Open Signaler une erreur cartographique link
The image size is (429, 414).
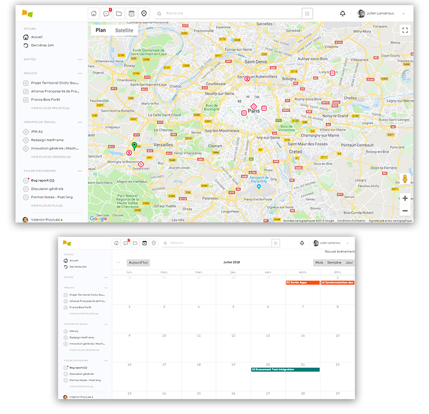(390, 221)
